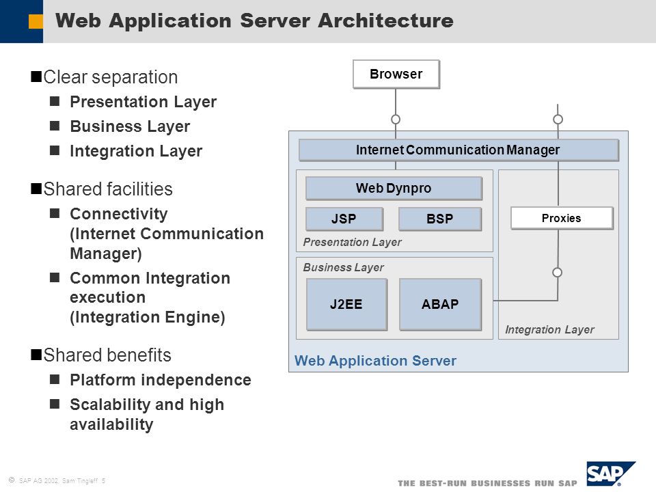The image size is (656, 492).
Task: Click 'THE BEST-RUN BUSINESSES RUN SAP' tagline
Action: point(487,483)
